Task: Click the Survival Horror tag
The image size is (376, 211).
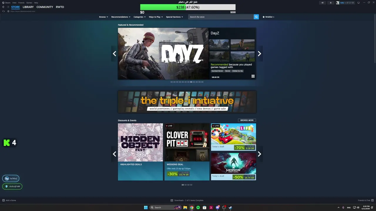Action: pyautogui.click(x=217, y=71)
